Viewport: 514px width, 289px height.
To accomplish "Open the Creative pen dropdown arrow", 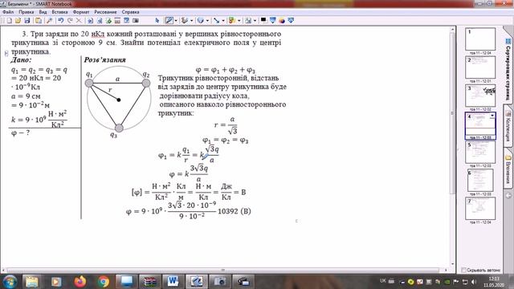I will (x=191, y=21).
